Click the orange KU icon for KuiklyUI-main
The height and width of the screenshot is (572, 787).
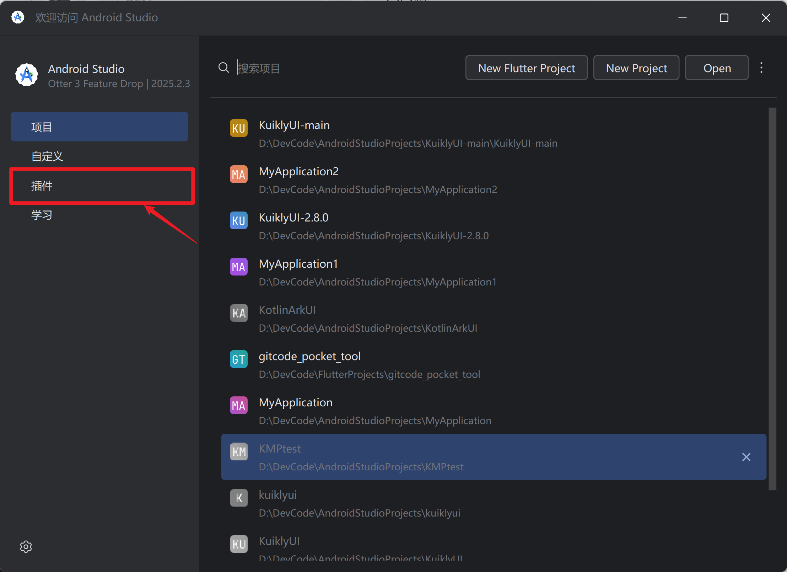[x=239, y=128]
